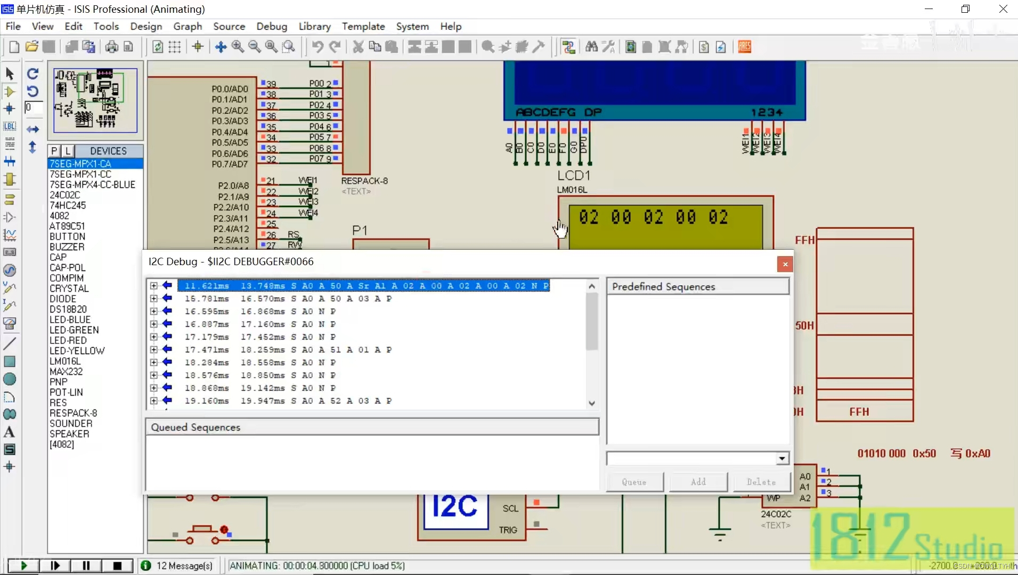Select the Generator Mode tool
1018x575 pixels.
click(10, 270)
